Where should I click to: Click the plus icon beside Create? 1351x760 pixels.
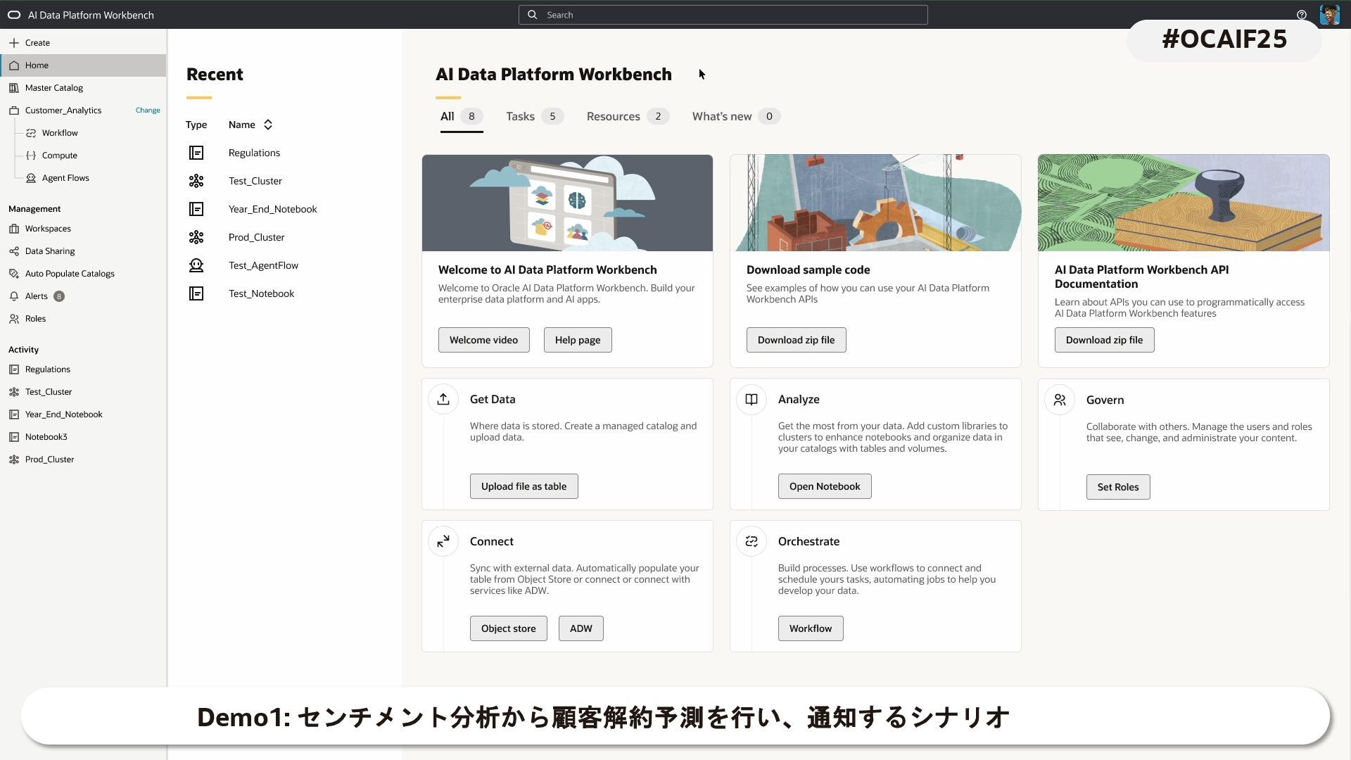(x=13, y=43)
